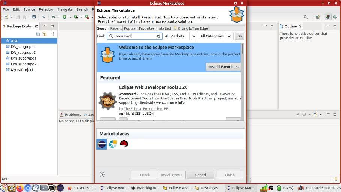
Task: Switch to the Popular tab in Marketplace
Action: [130, 28]
